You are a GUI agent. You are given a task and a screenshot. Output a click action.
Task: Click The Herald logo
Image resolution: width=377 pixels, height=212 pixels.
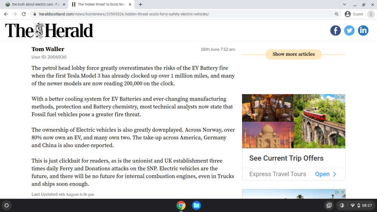tap(49, 31)
